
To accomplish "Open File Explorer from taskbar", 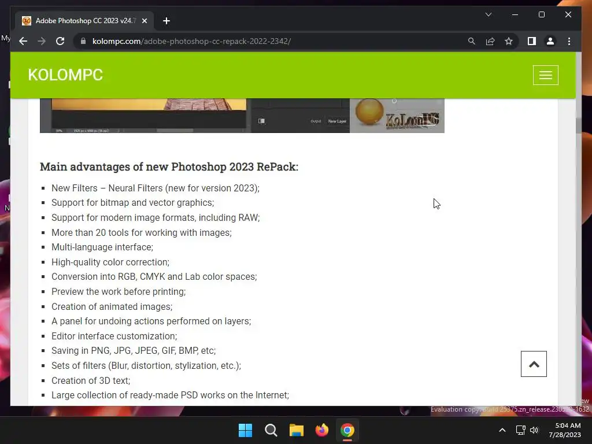I will (297, 430).
